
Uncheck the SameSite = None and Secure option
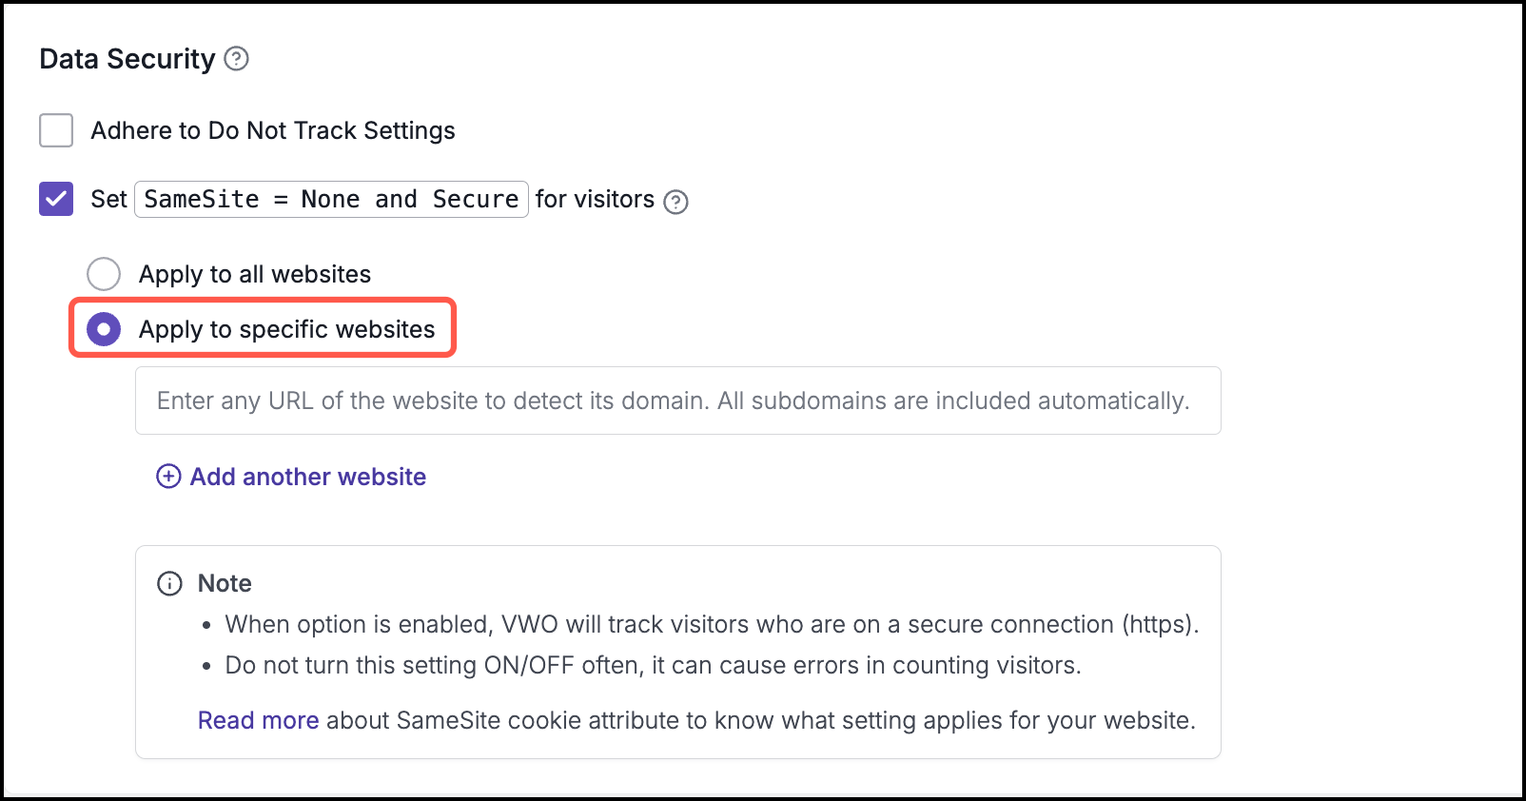(55, 200)
